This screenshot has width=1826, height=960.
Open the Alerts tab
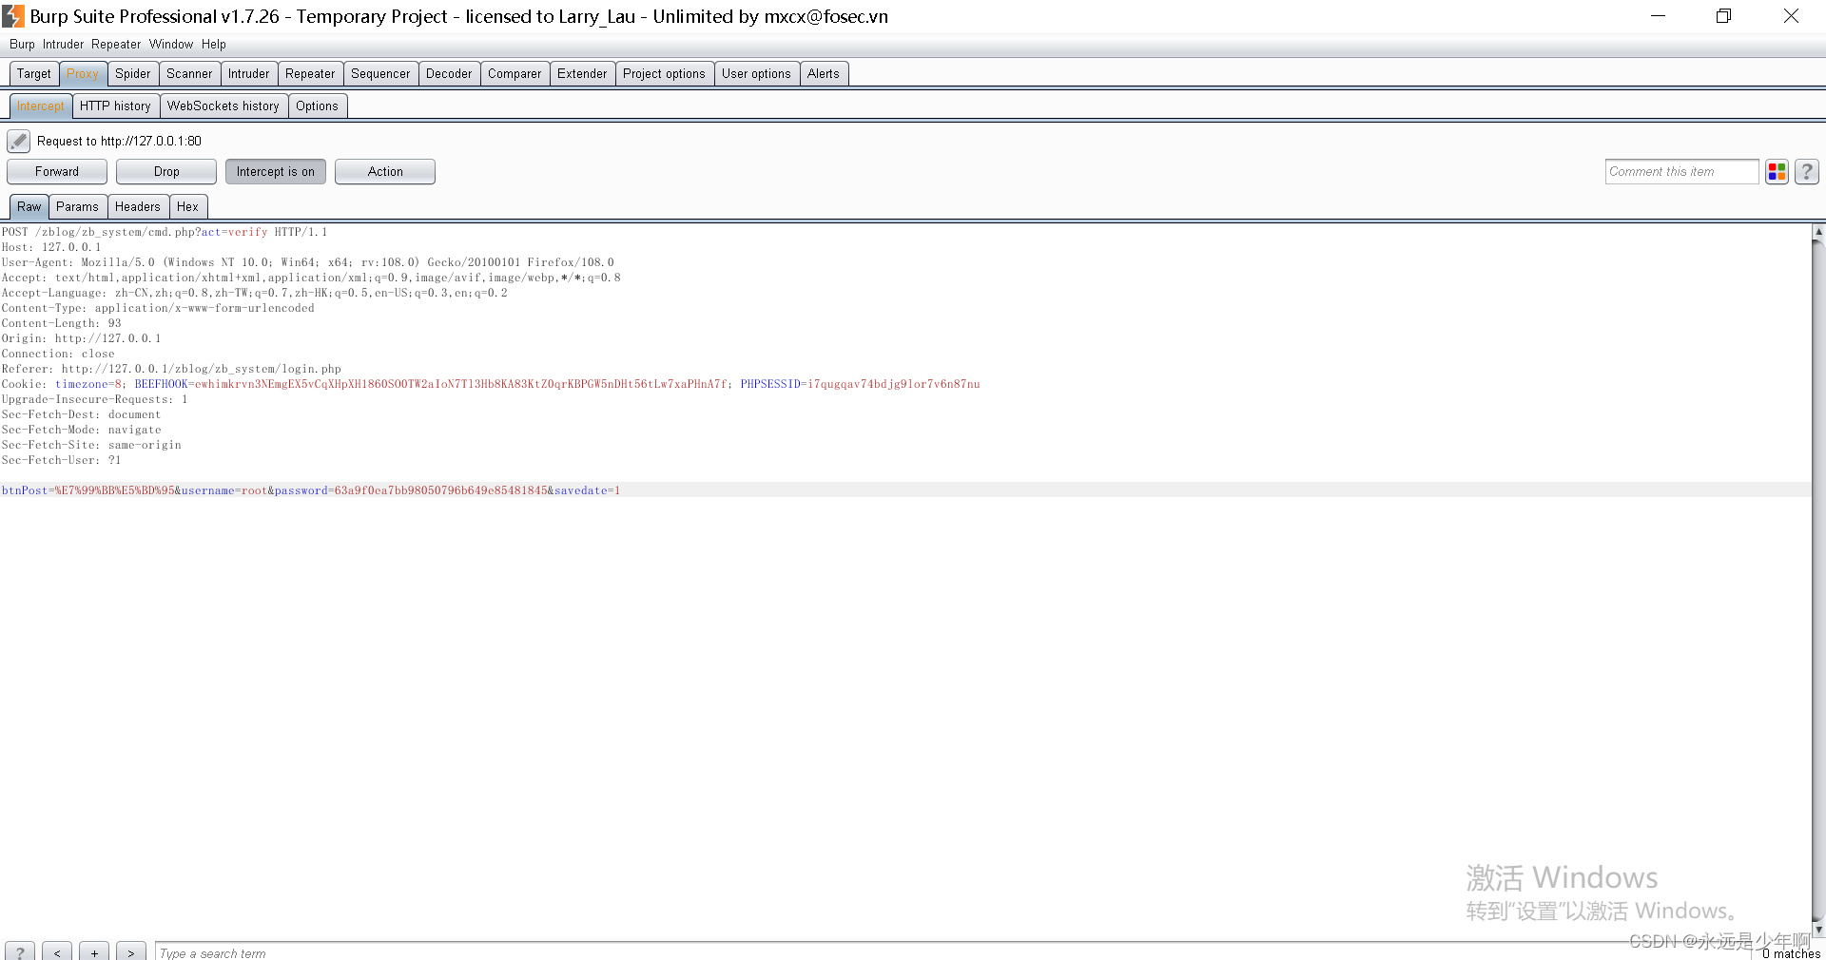pos(824,74)
